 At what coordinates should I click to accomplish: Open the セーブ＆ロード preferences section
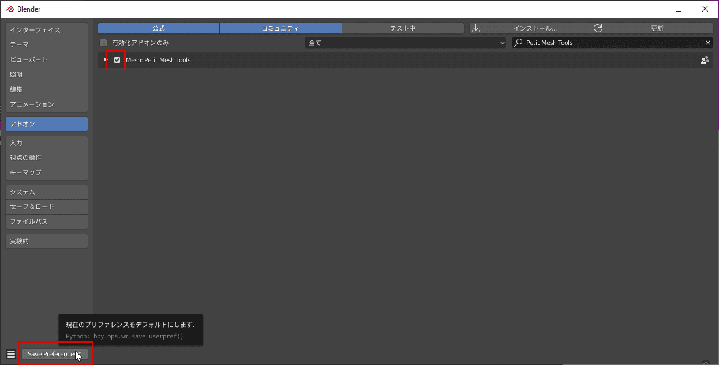tap(47, 206)
